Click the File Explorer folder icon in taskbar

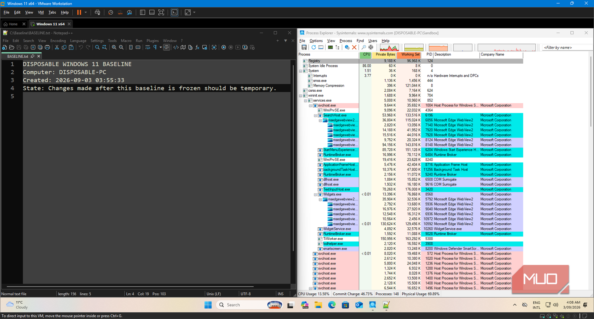tap(318, 305)
